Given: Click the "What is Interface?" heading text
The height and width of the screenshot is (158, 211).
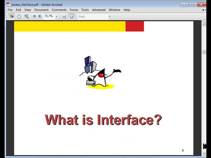Looking at the screenshot, I should point(103,119).
